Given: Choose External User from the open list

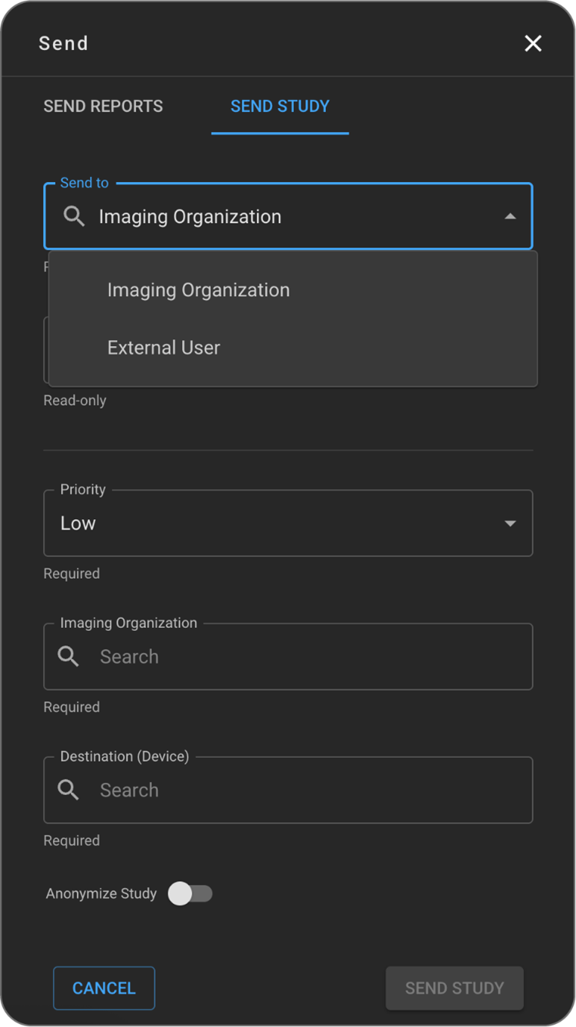Looking at the screenshot, I should tap(163, 348).
